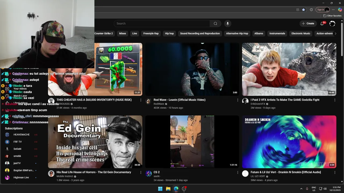Open File Explorer from the taskbar
Screen dimensions: 344x193
[168, 189]
